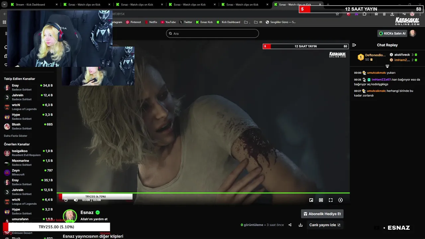Open the tft bookmarks folder
Screen dimensions: 425x239
[x=258, y=22]
